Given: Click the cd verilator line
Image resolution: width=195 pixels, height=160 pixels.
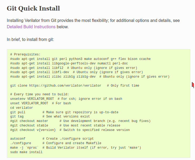Looking at the screenshot, I should (22, 108).
